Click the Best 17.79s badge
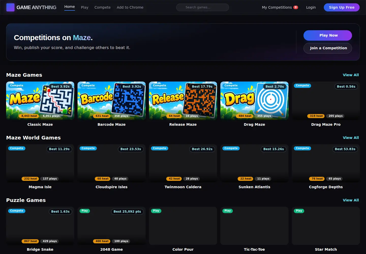The height and width of the screenshot is (254, 366). pyautogui.click(x=202, y=87)
